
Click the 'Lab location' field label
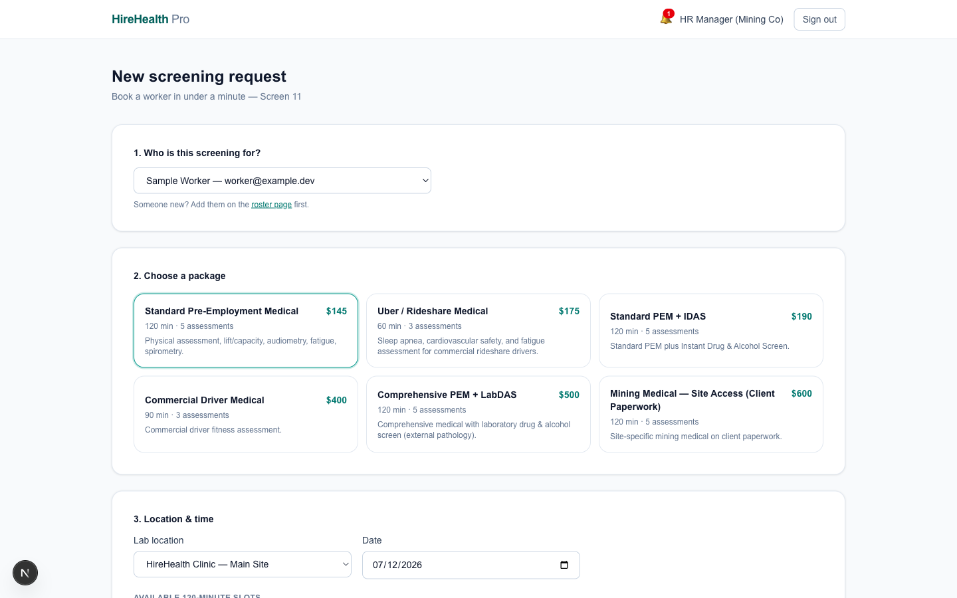click(158, 540)
